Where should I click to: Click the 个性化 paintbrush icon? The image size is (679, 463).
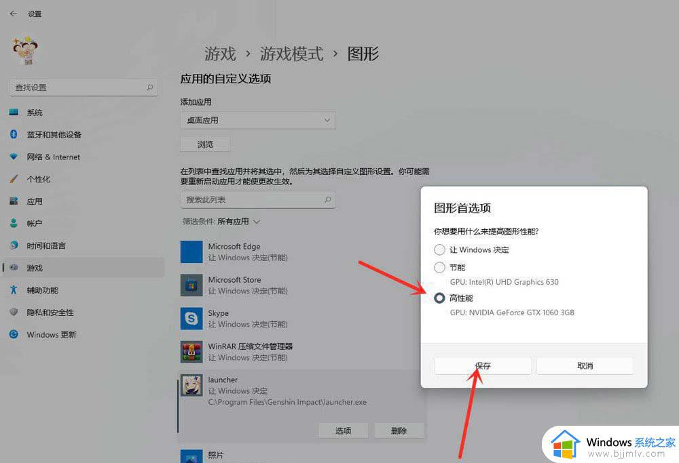pyautogui.click(x=14, y=178)
